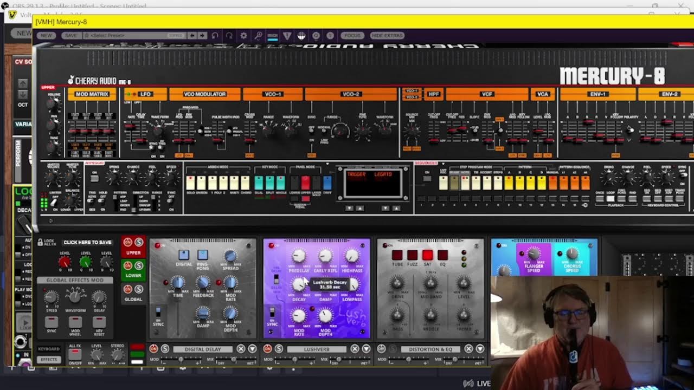Image resolution: width=694 pixels, height=390 pixels.
Task: Click the Lushverb effect name field
Action: [x=317, y=349]
